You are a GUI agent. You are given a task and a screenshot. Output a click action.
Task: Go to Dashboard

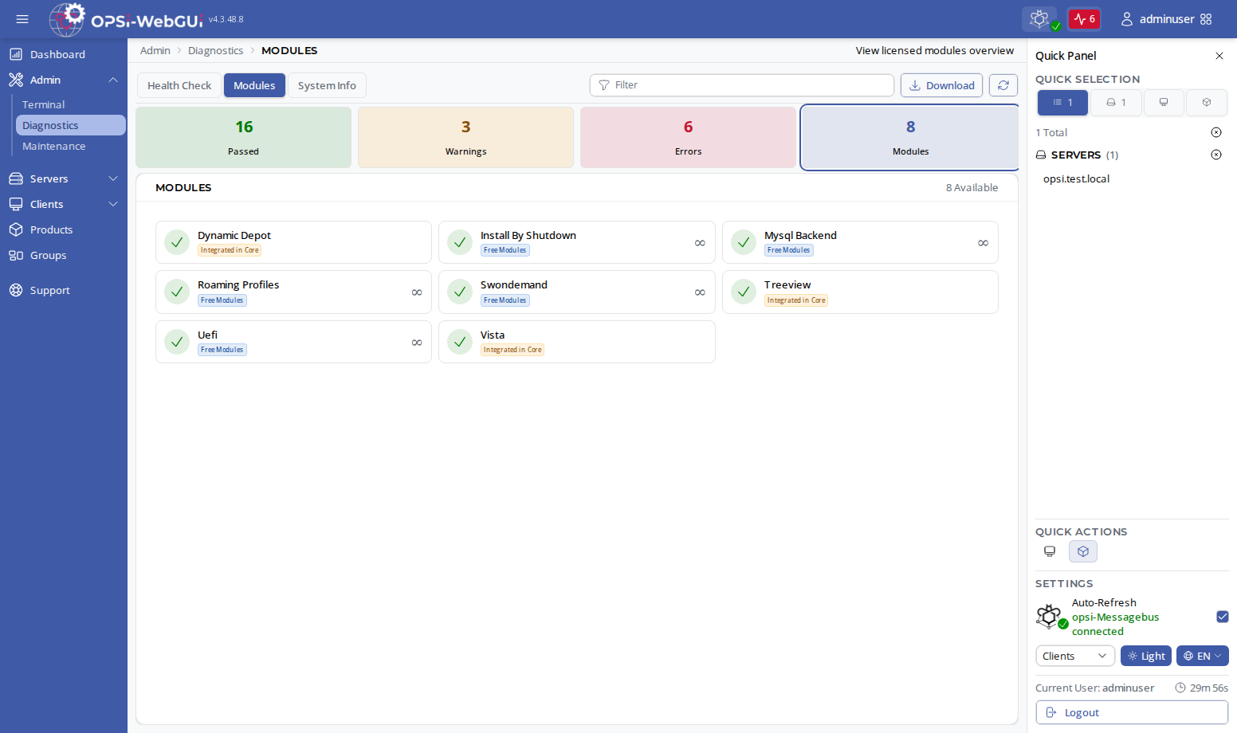point(64,54)
